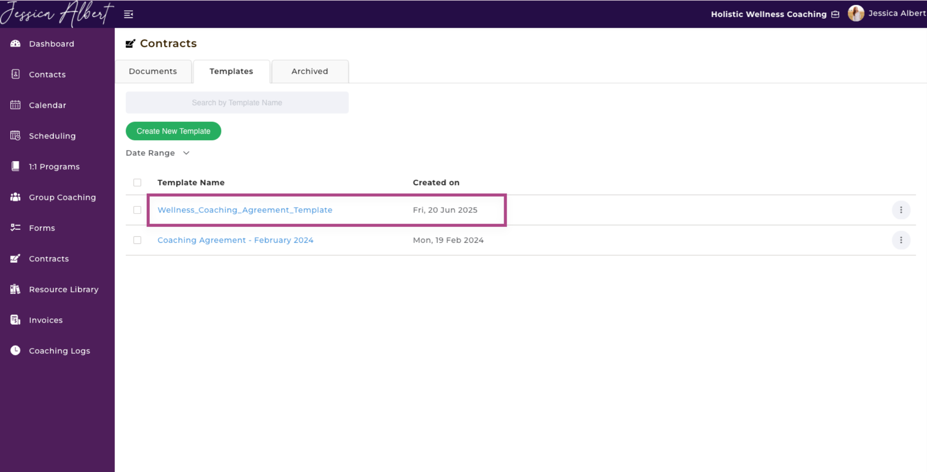The height and width of the screenshot is (472, 927).
Task: Go to Group Coaching section
Action: point(63,197)
